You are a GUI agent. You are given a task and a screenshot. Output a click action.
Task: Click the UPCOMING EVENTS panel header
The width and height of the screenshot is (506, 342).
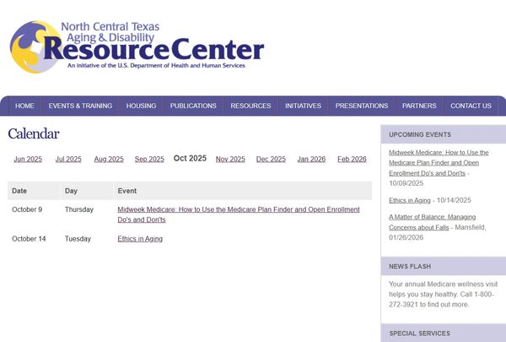(444, 134)
